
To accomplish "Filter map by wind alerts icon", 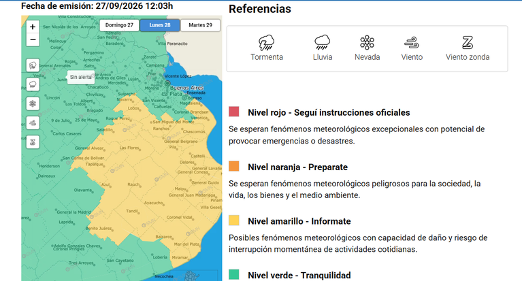I will click(33, 123).
